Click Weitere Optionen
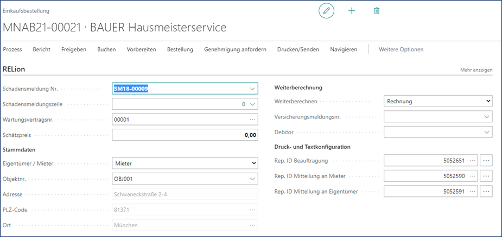This screenshot has width=502, height=237. pos(401,49)
